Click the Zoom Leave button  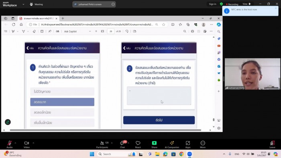(x=272, y=144)
